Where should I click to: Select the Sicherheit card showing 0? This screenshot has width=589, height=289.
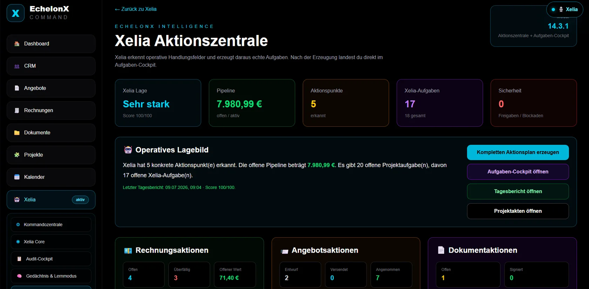(x=534, y=103)
